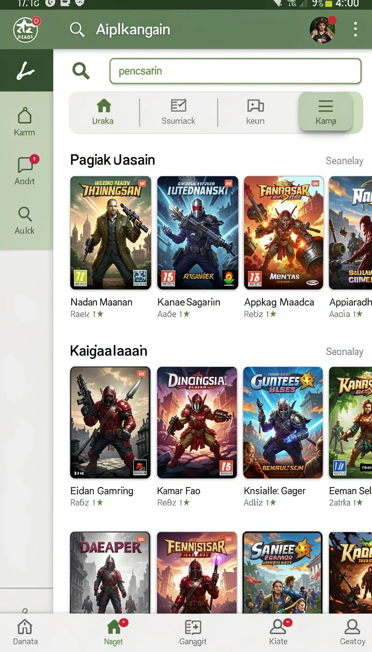Go to Ganggit in the bottom navigation
The image size is (372, 652).
[x=193, y=633]
